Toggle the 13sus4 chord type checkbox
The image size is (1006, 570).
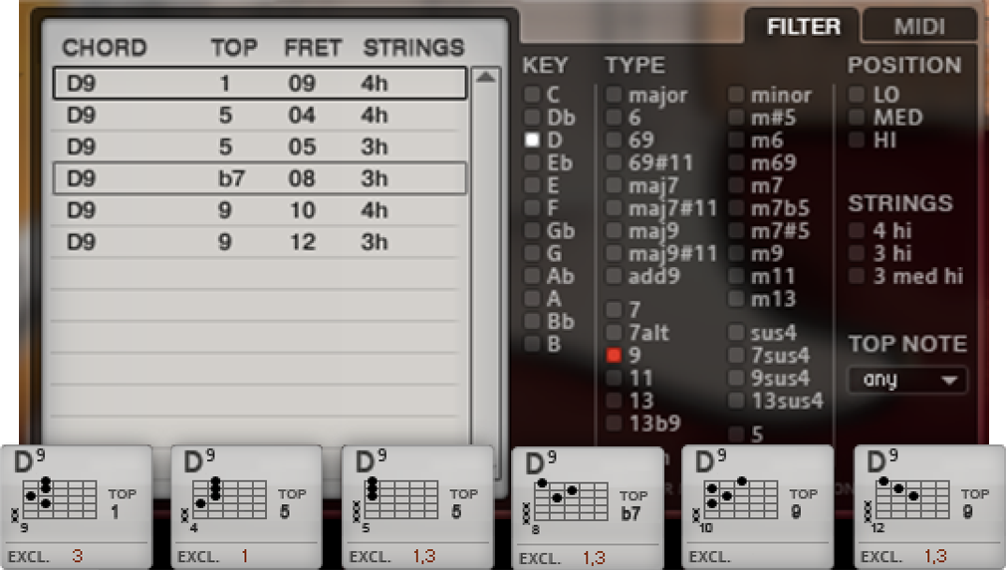737,402
